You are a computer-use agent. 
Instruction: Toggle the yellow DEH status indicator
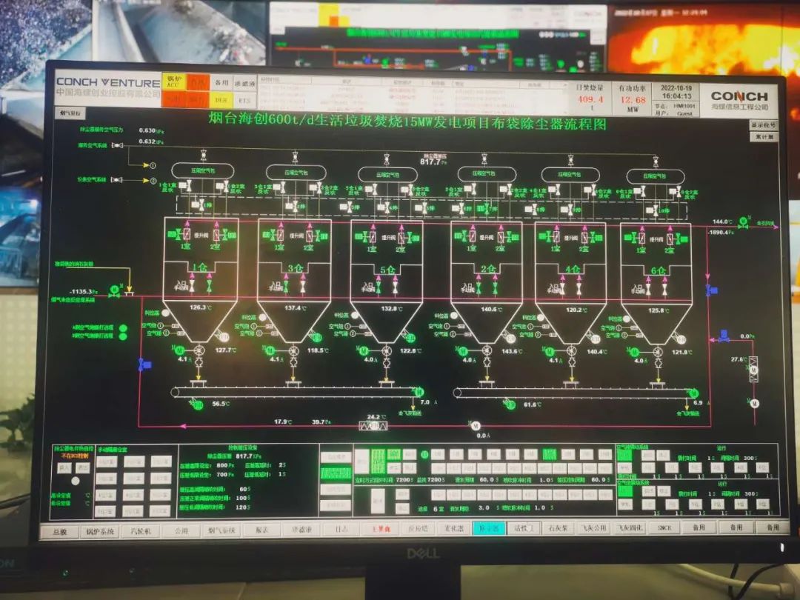(221, 99)
